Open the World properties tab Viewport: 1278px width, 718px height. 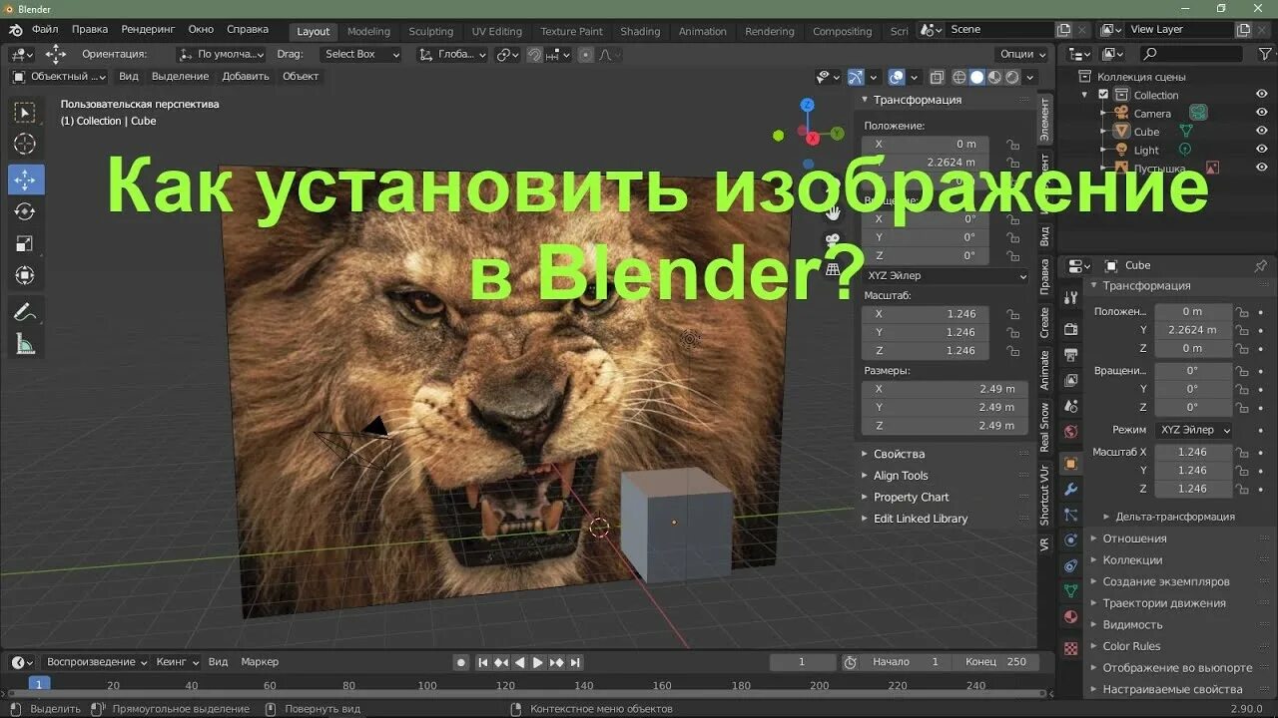(x=1070, y=433)
